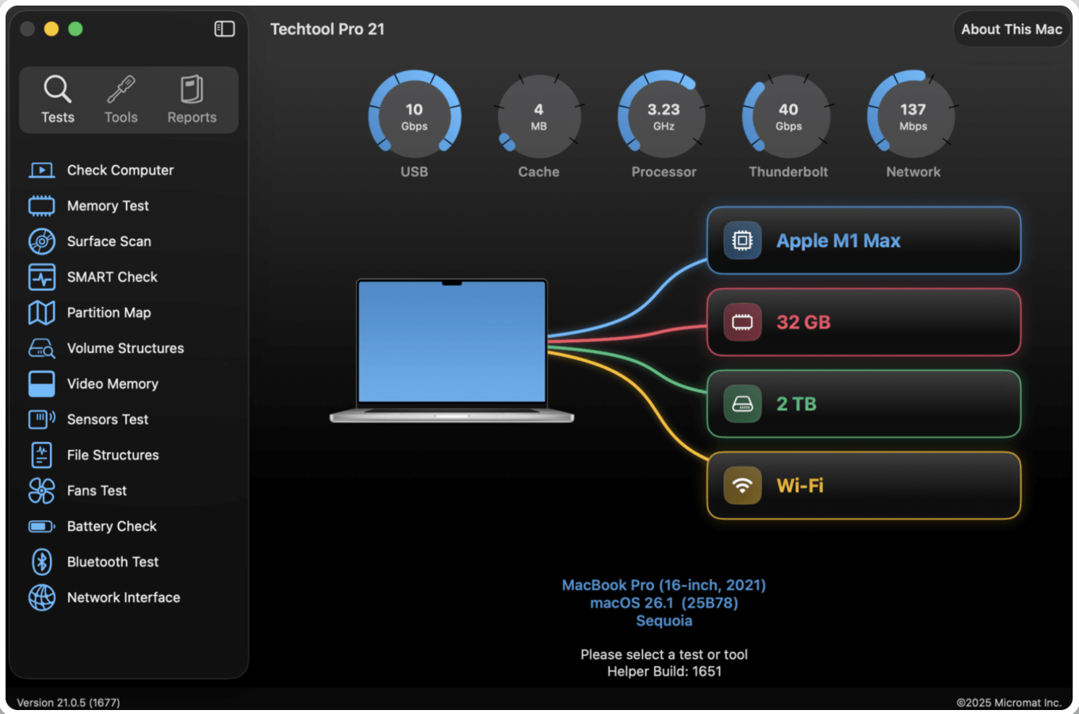
Task: Select the Memory Test icon
Action: click(40, 205)
